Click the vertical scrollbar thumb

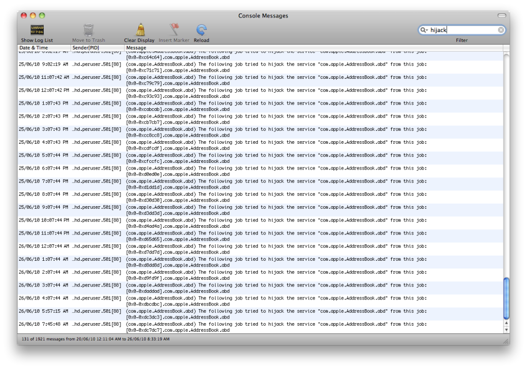pos(506,298)
